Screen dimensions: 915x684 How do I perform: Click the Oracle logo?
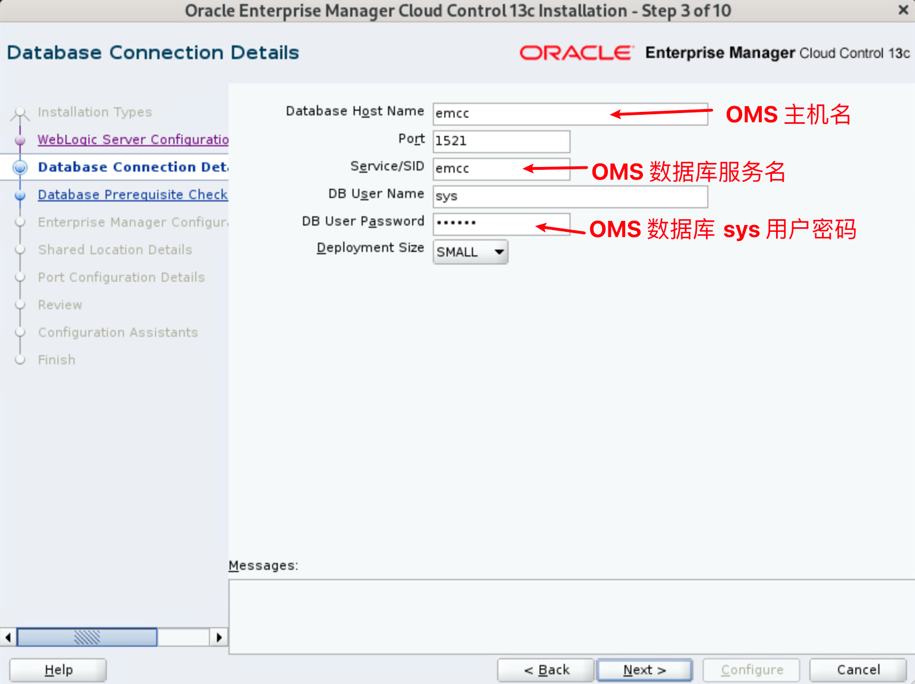[x=576, y=53]
